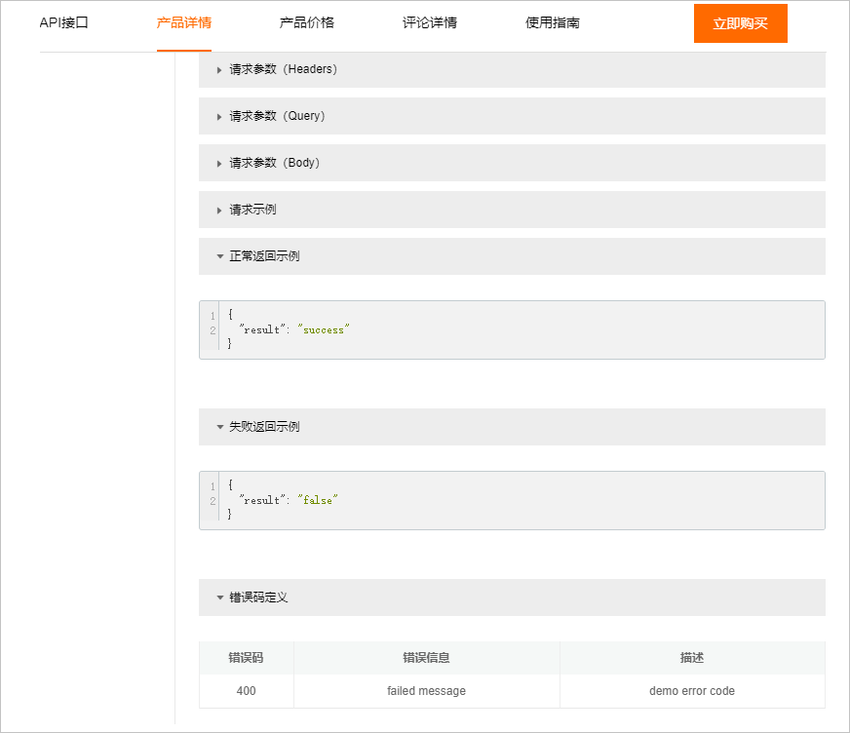Go to the 评论详情 tab
The height and width of the screenshot is (733, 850).
(x=429, y=22)
